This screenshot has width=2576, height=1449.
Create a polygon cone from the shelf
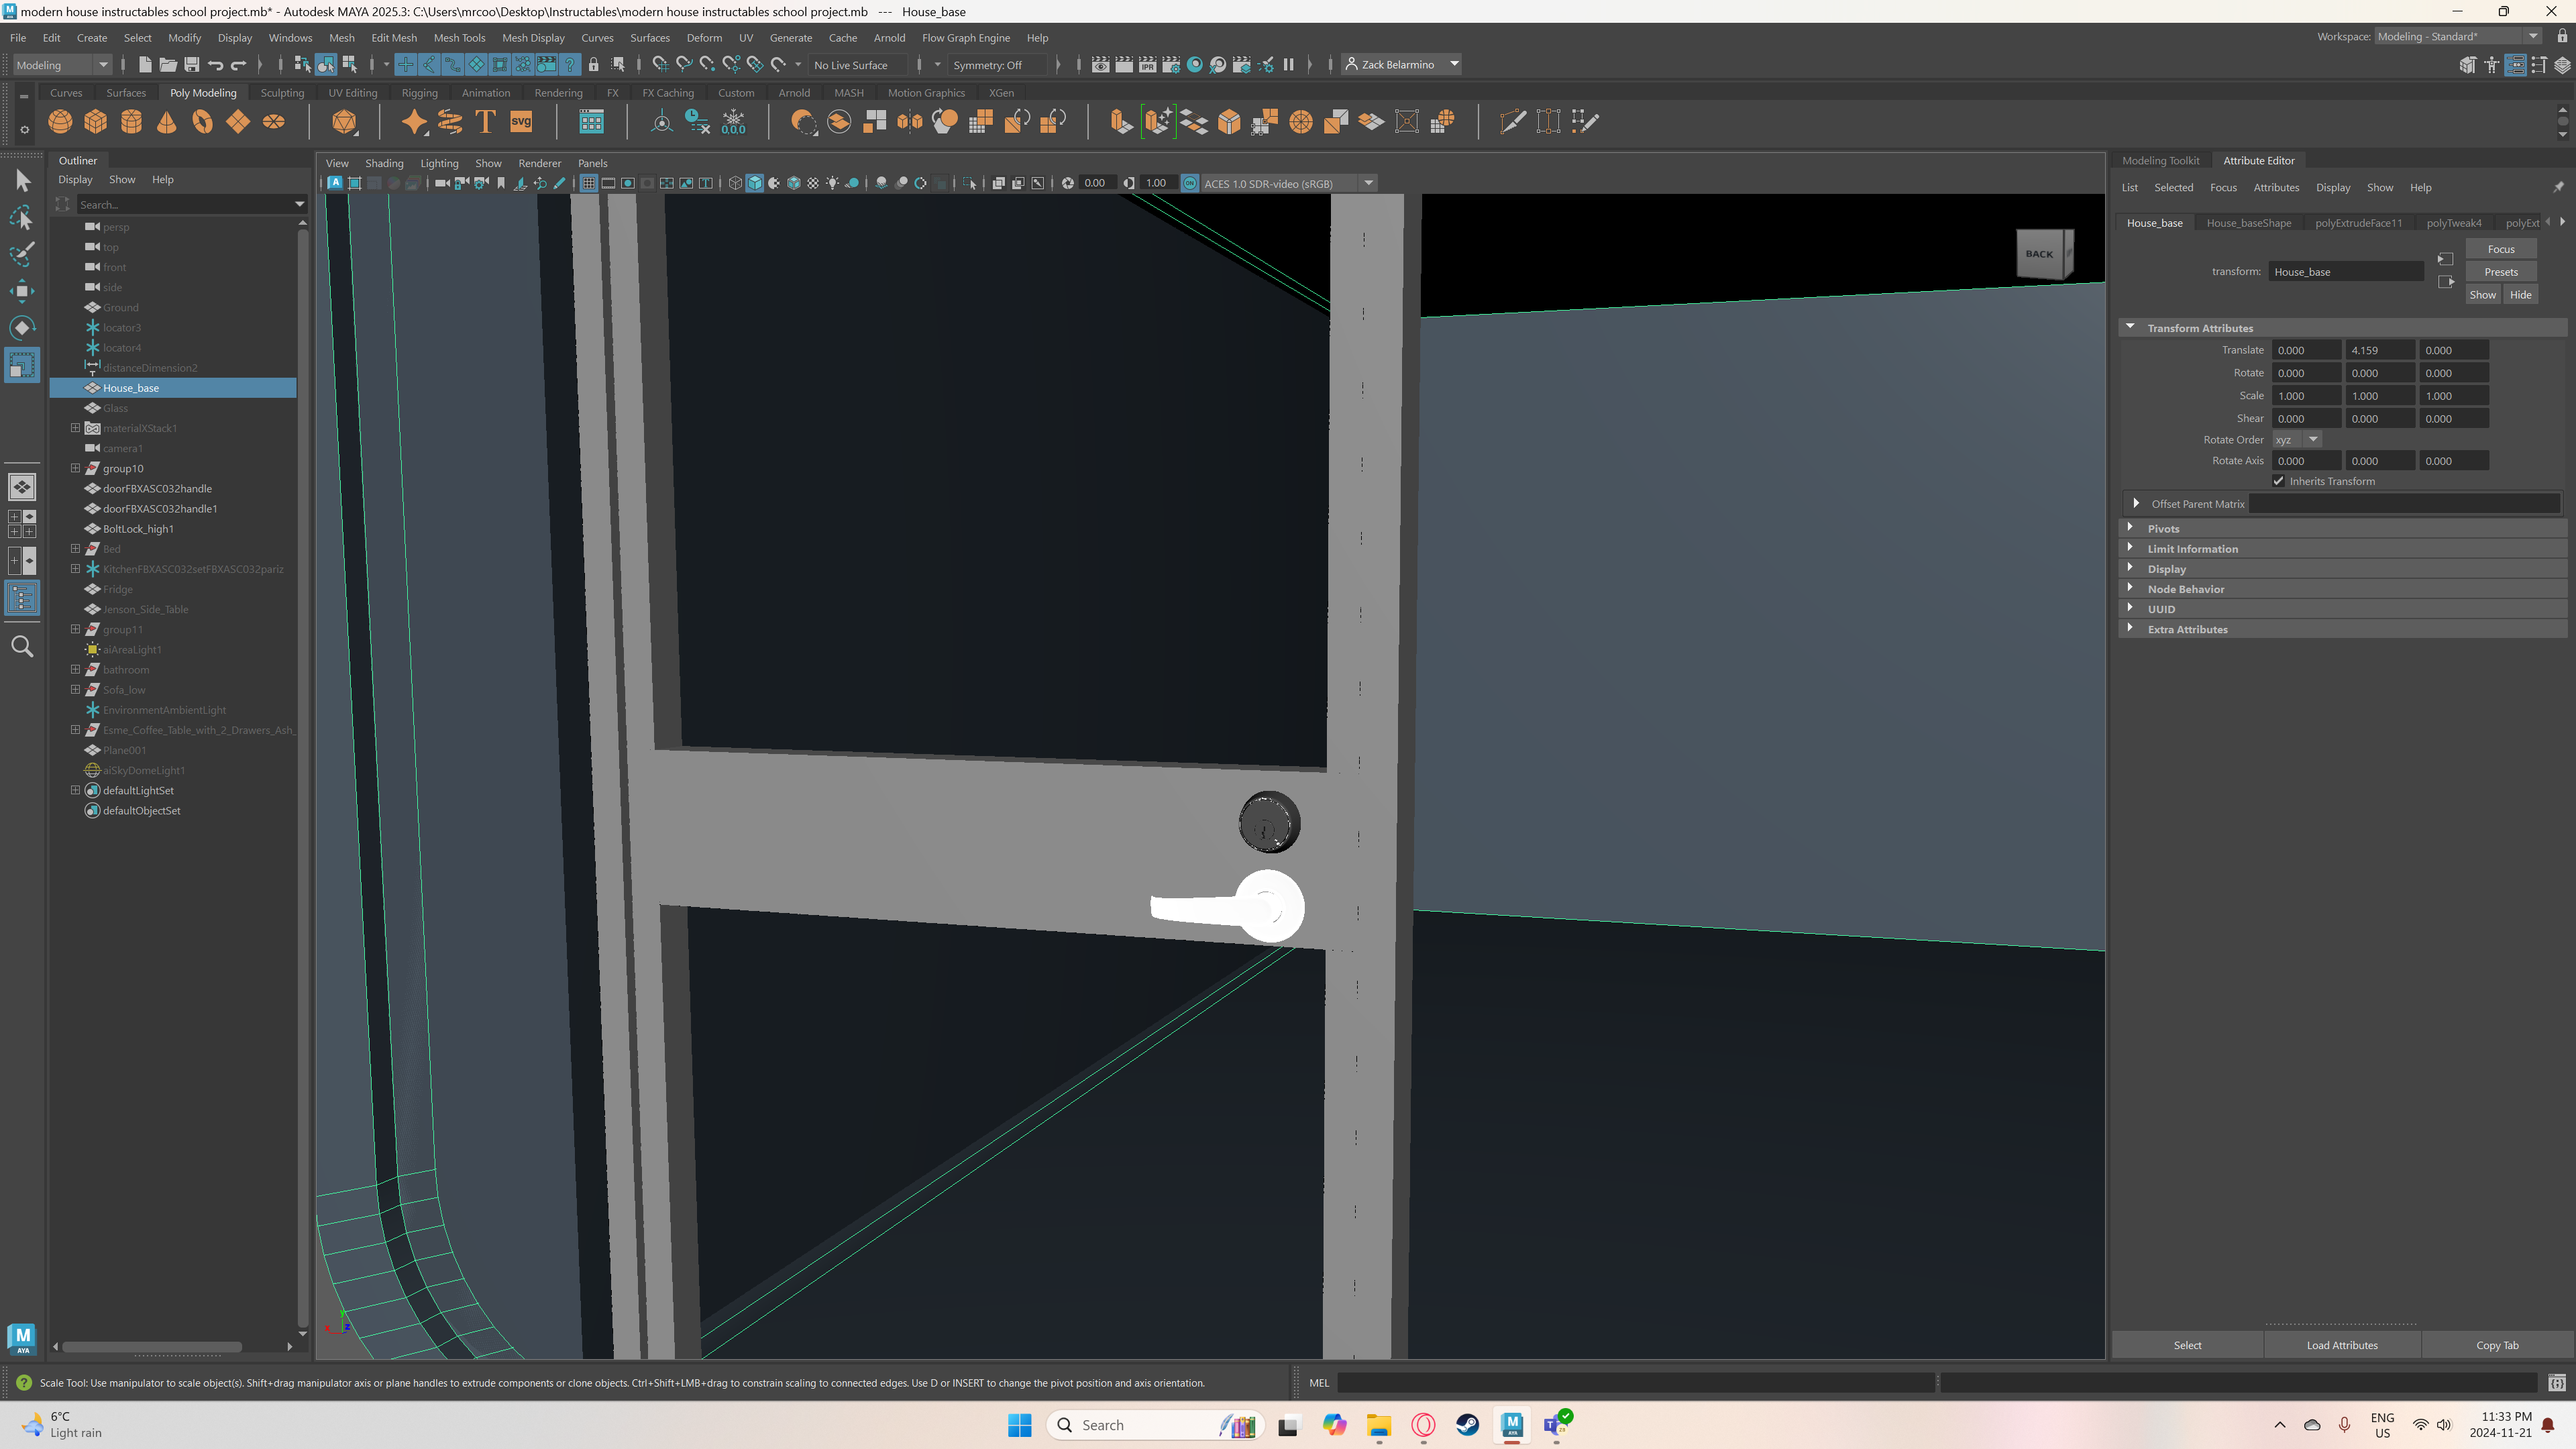167,122
